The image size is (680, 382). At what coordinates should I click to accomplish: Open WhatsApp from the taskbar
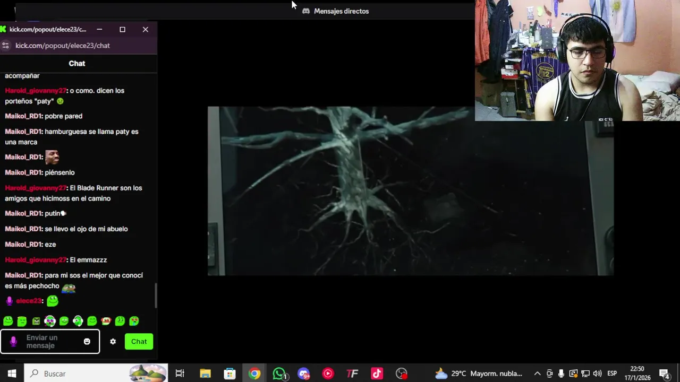[x=279, y=374]
